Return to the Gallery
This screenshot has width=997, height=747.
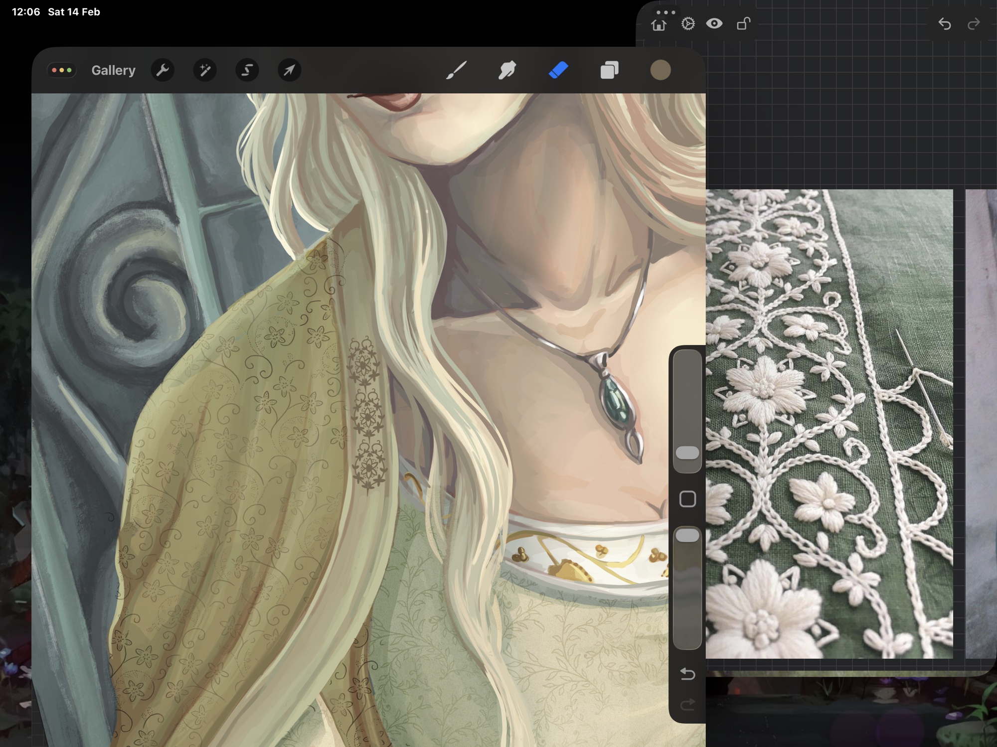click(x=113, y=70)
